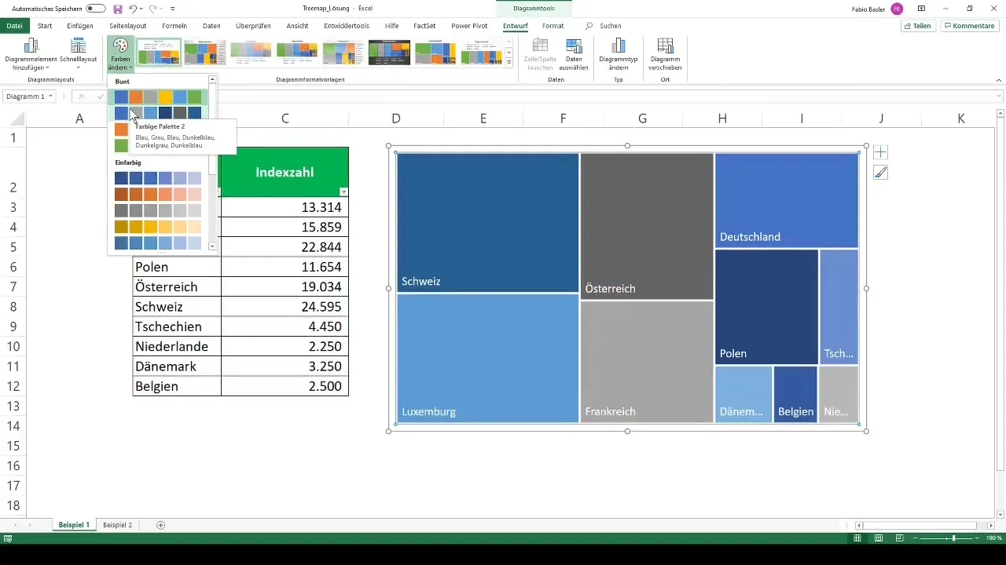Expand the formula bar chevron

998,97
